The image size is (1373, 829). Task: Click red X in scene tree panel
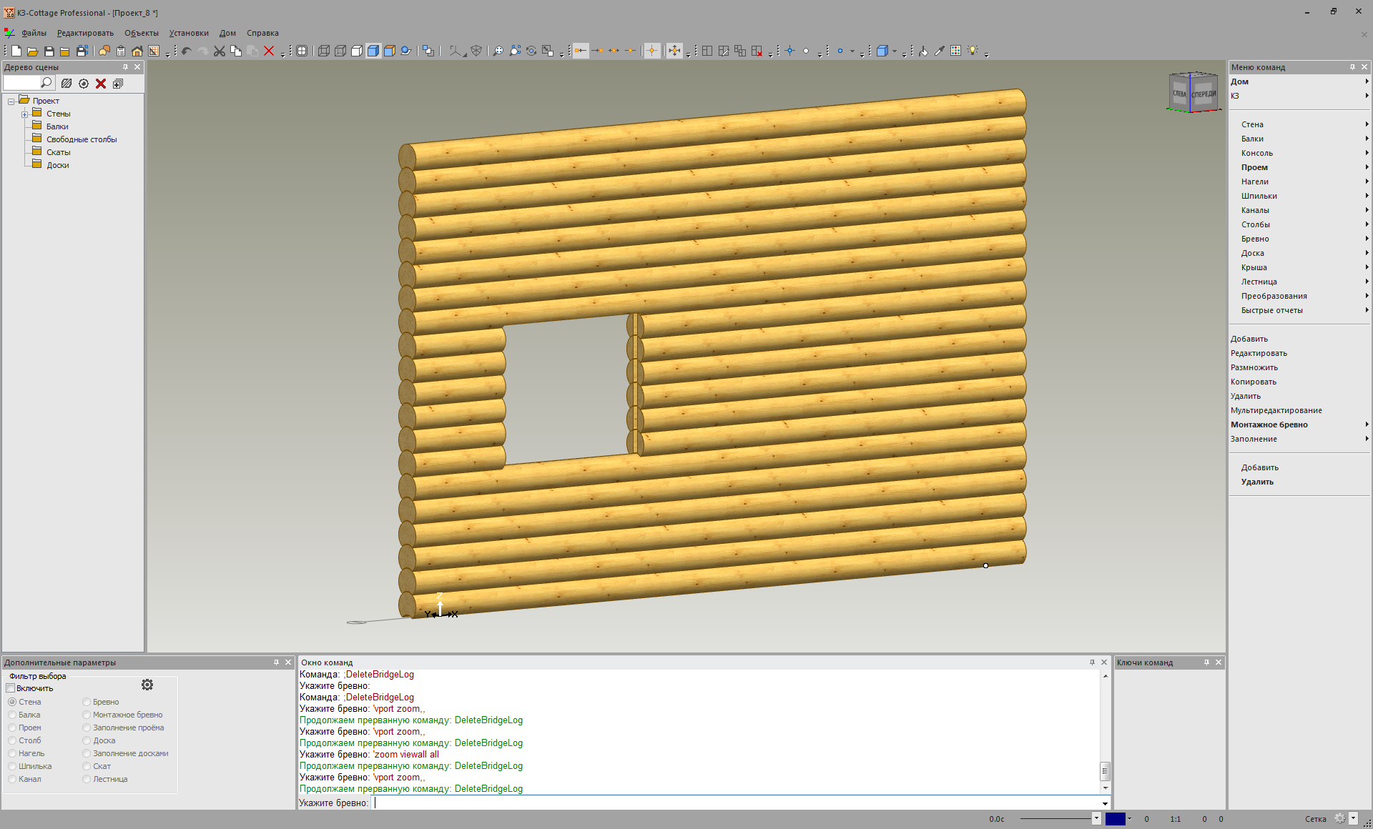101,84
